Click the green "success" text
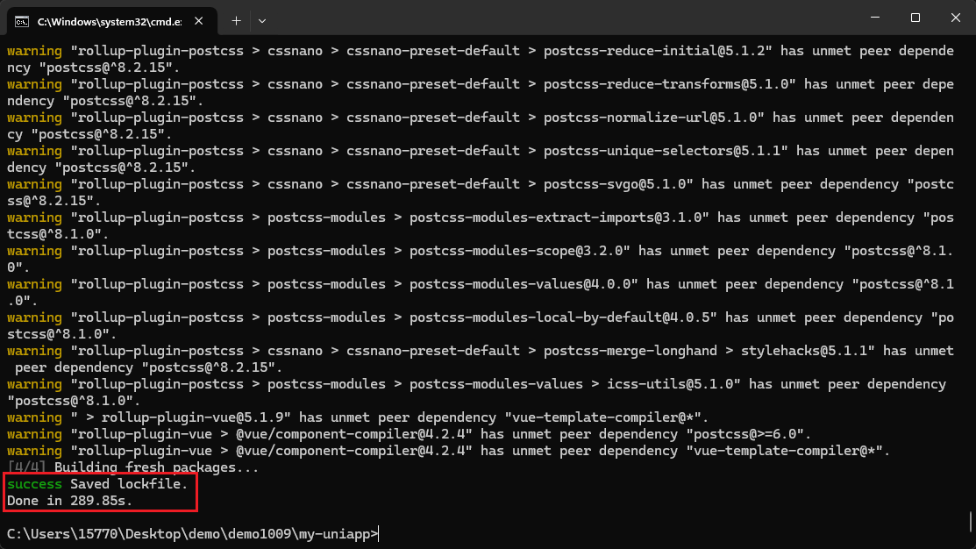The height and width of the screenshot is (549, 976). point(34,484)
